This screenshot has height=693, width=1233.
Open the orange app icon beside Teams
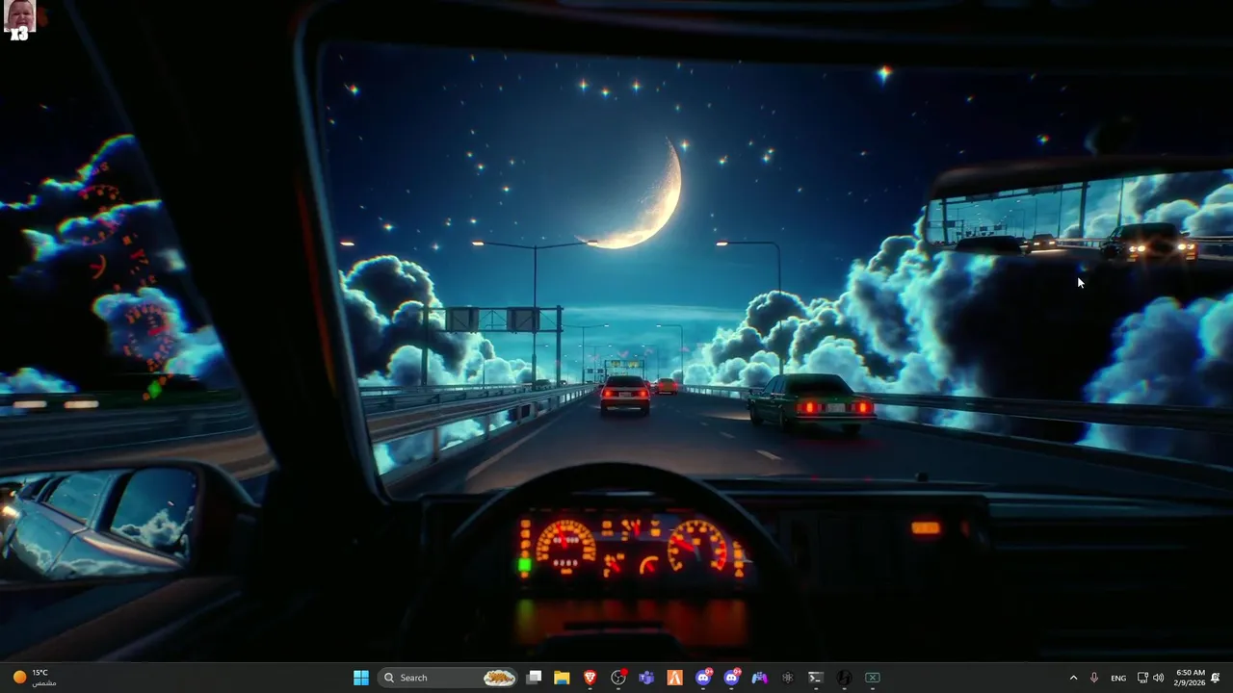675,678
